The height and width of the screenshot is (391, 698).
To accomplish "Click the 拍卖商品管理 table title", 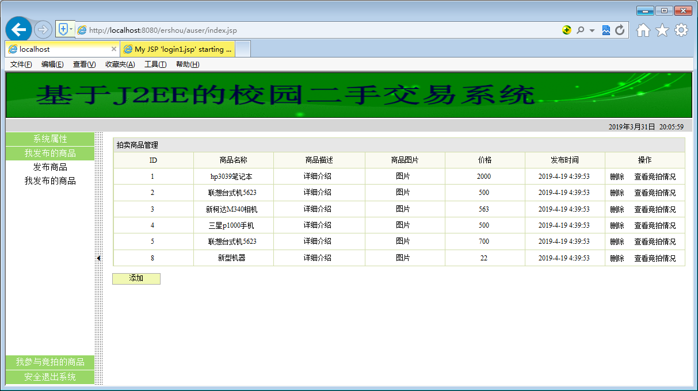I will point(137,145).
